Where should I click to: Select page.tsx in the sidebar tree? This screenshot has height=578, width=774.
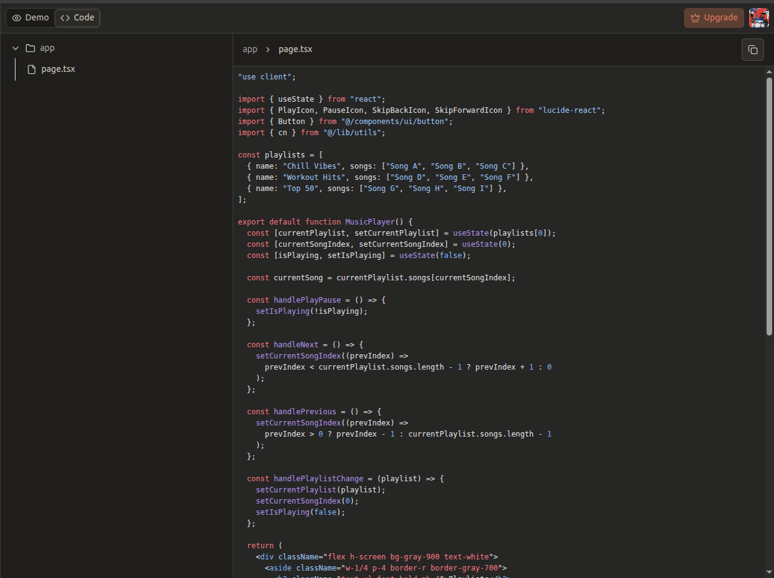click(58, 69)
